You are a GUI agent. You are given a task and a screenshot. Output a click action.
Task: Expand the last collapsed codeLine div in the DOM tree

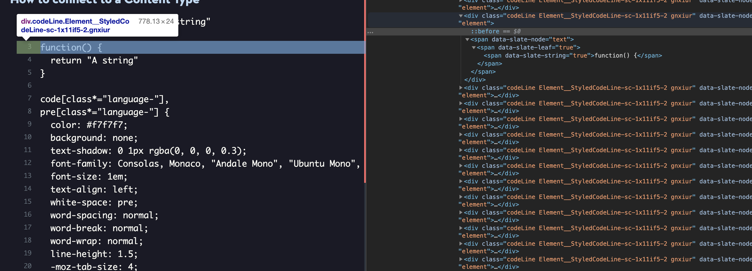coord(461,259)
